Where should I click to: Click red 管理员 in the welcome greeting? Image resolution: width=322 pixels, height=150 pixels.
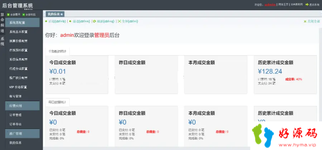pos(102,35)
